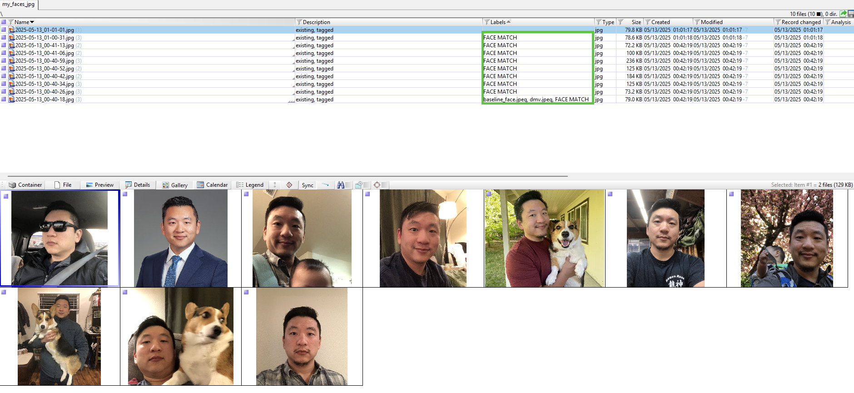Switch to the Gallery view tab
854x393 pixels.
175,185
